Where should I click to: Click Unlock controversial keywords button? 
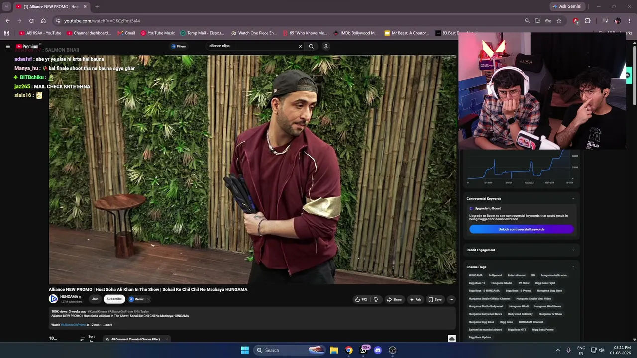coord(522,229)
